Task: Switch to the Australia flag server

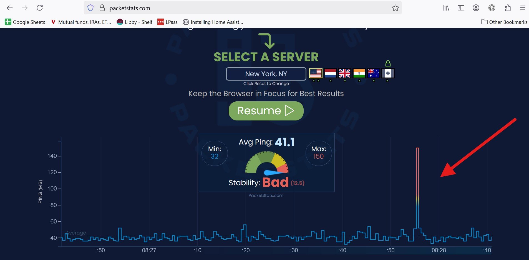Action: tap(374, 73)
